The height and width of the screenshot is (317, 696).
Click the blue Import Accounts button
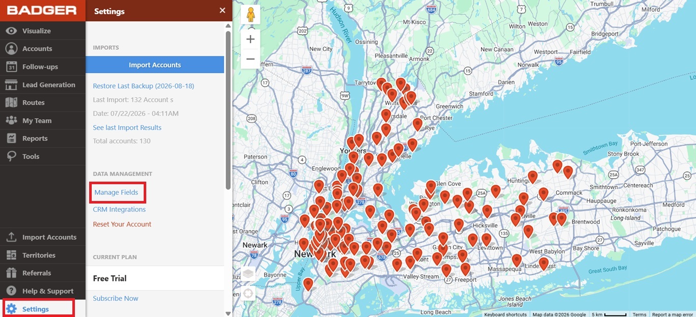coord(155,65)
